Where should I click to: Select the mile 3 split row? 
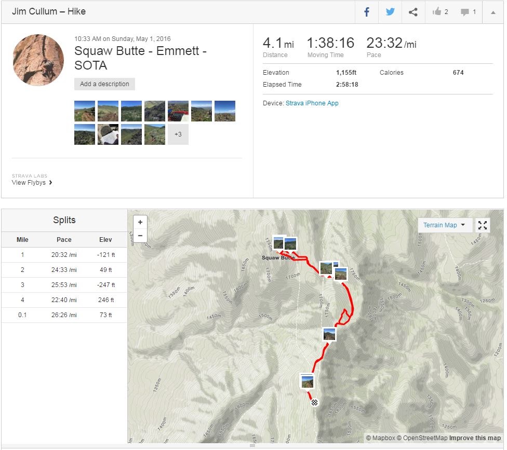(64, 285)
